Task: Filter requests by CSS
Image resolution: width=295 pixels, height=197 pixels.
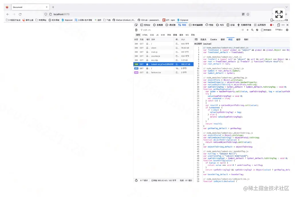Action: 152,35
